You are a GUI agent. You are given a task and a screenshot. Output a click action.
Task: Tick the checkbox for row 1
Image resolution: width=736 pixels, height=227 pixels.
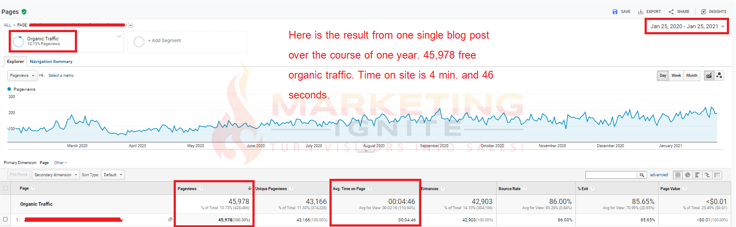pos(6,220)
